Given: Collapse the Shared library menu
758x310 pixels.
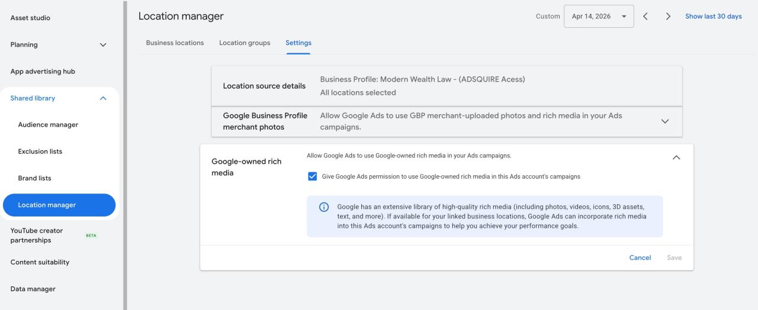Looking at the screenshot, I should click(103, 98).
